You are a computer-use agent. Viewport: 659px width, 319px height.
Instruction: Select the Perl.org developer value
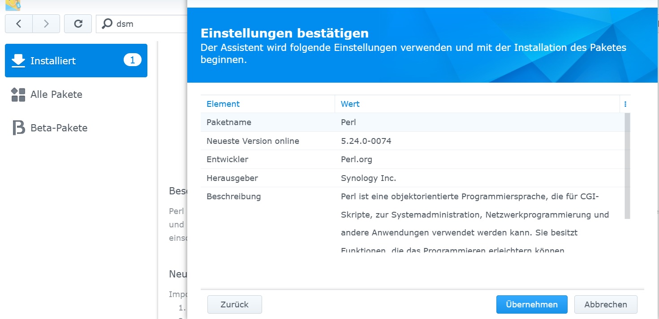[x=357, y=159]
